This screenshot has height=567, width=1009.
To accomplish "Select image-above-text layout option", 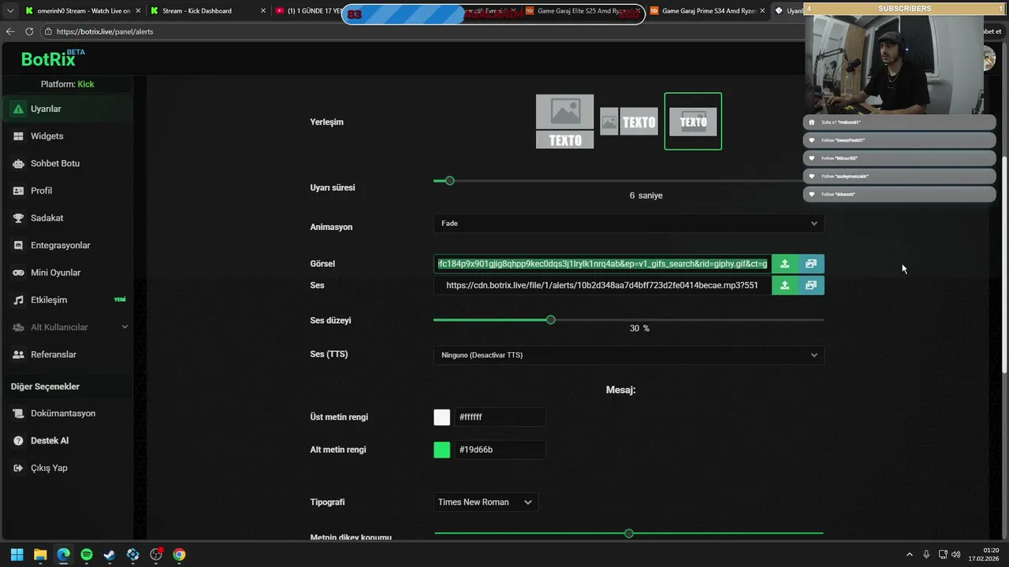I will click(564, 121).
